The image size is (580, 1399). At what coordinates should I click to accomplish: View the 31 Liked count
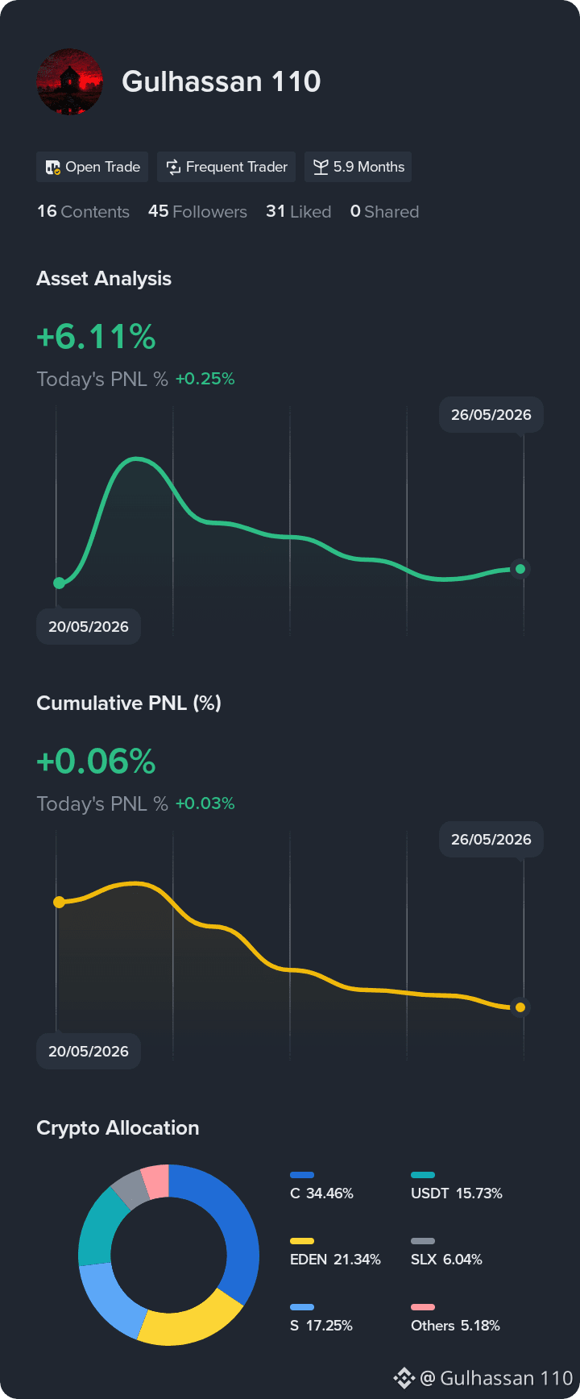299,211
